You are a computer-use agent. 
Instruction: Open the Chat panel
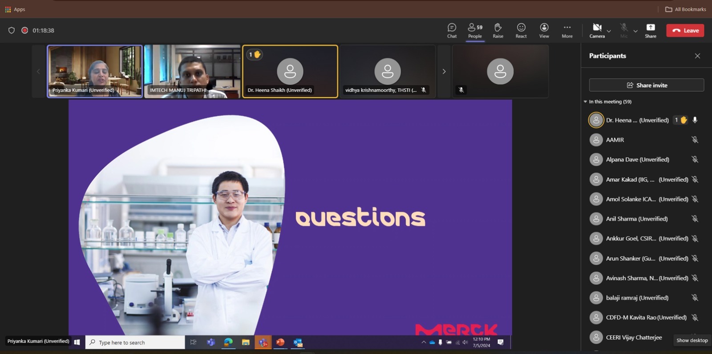coord(452,30)
